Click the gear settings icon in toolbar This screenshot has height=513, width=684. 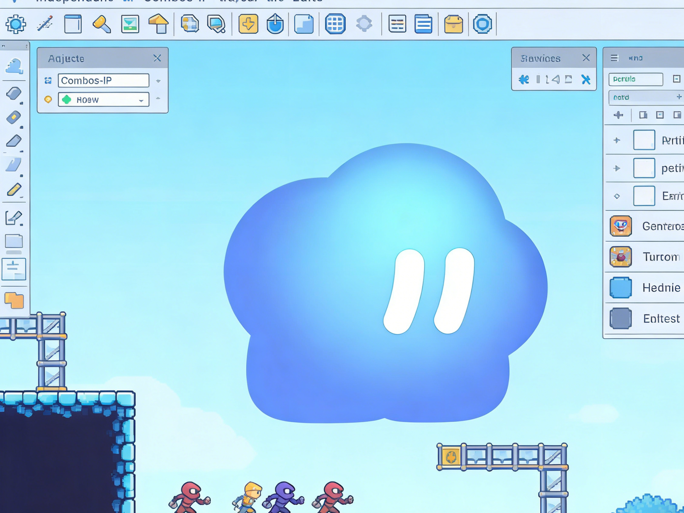click(15, 24)
